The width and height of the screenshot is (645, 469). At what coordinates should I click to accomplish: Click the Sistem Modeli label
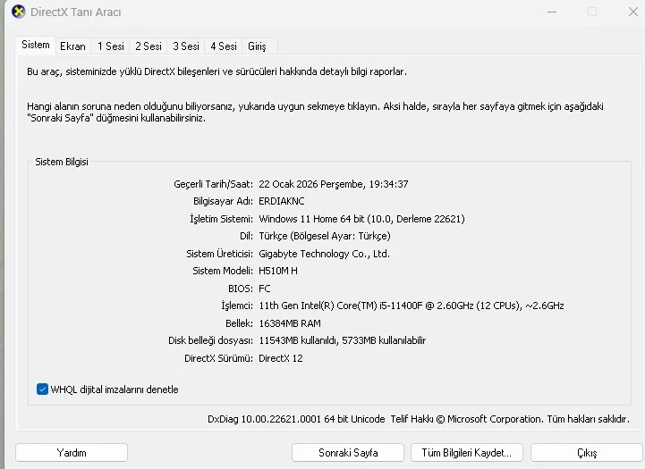[223, 271]
